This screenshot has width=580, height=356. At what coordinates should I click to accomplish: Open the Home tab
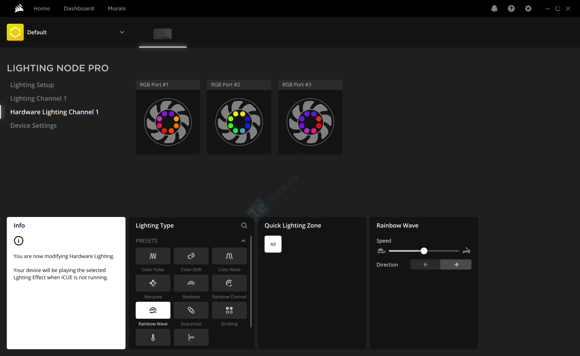pyautogui.click(x=42, y=8)
